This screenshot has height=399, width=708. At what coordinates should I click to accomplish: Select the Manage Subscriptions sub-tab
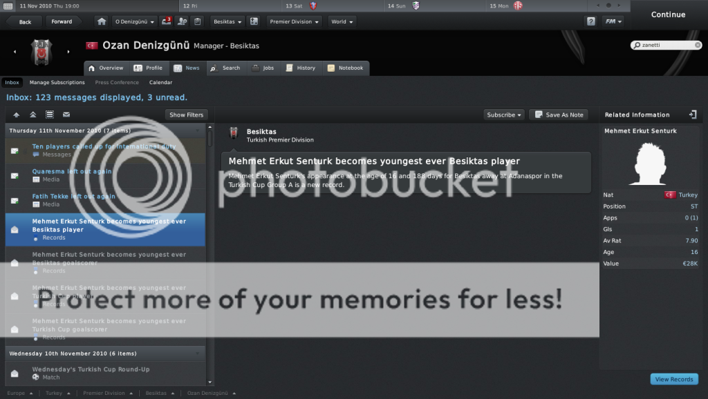click(57, 83)
